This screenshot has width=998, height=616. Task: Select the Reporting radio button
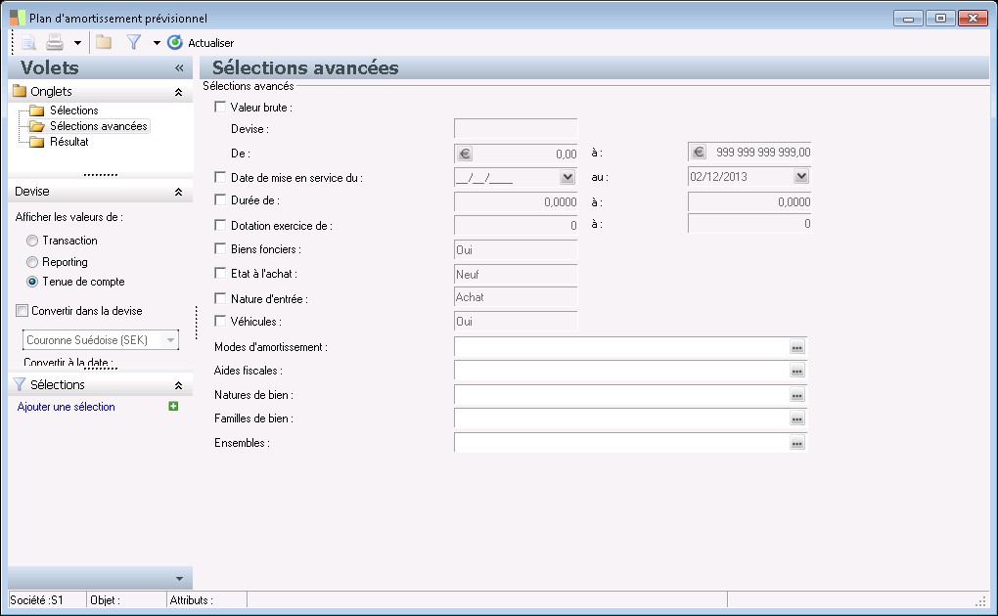coord(32,262)
